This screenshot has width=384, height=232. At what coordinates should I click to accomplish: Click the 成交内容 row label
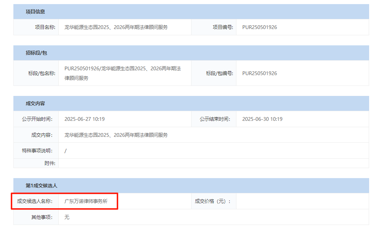(42, 135)
